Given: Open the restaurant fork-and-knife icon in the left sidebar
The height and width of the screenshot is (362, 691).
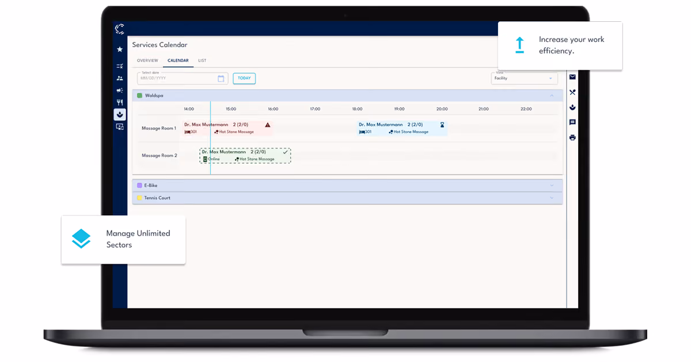Looking at the screenshot, I should pyautogui.click(x=120, y=102).
